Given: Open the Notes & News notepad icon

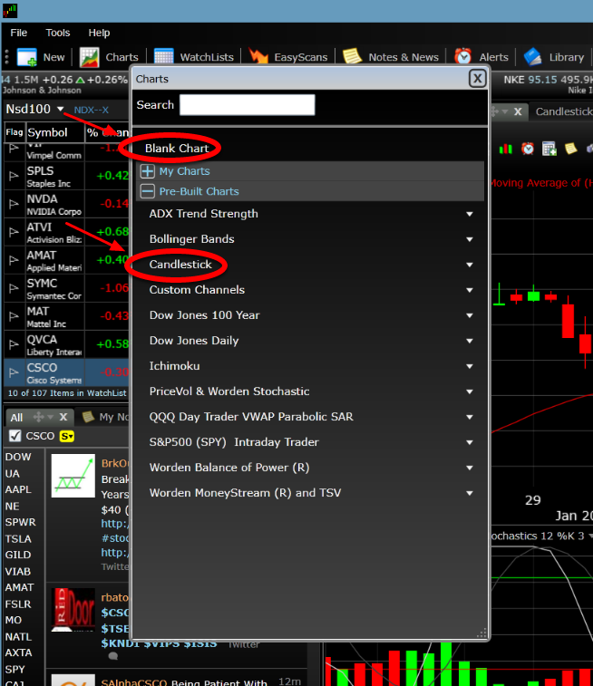Looking at the screenshot, I should (x=352, y=56).
